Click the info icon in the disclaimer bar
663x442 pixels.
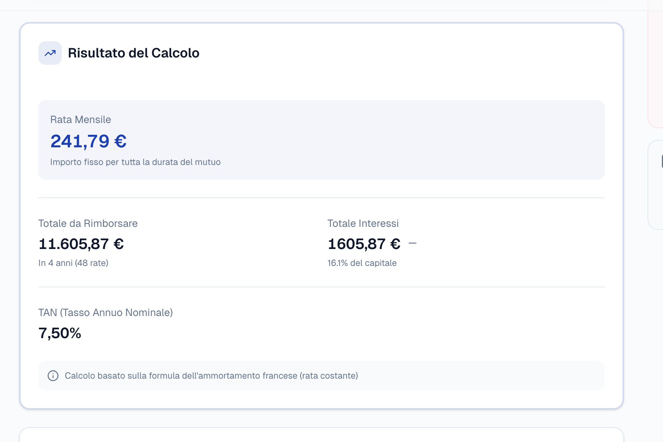tap(54, 376)
